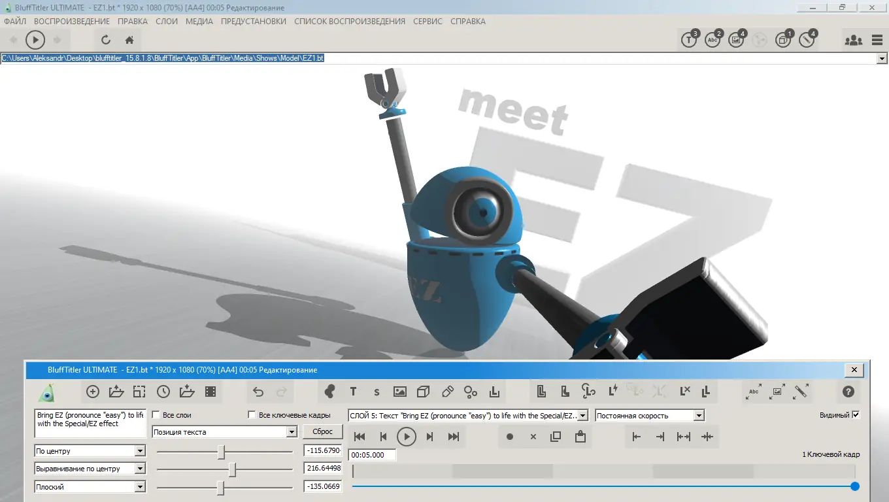Click the record dot create keyframe button

pyautogui.click(x=510, y=437)
